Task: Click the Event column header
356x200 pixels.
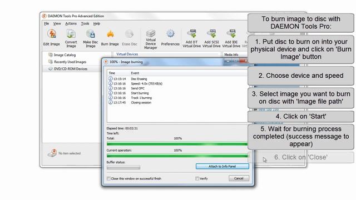Action: click(x=135, y=73)
